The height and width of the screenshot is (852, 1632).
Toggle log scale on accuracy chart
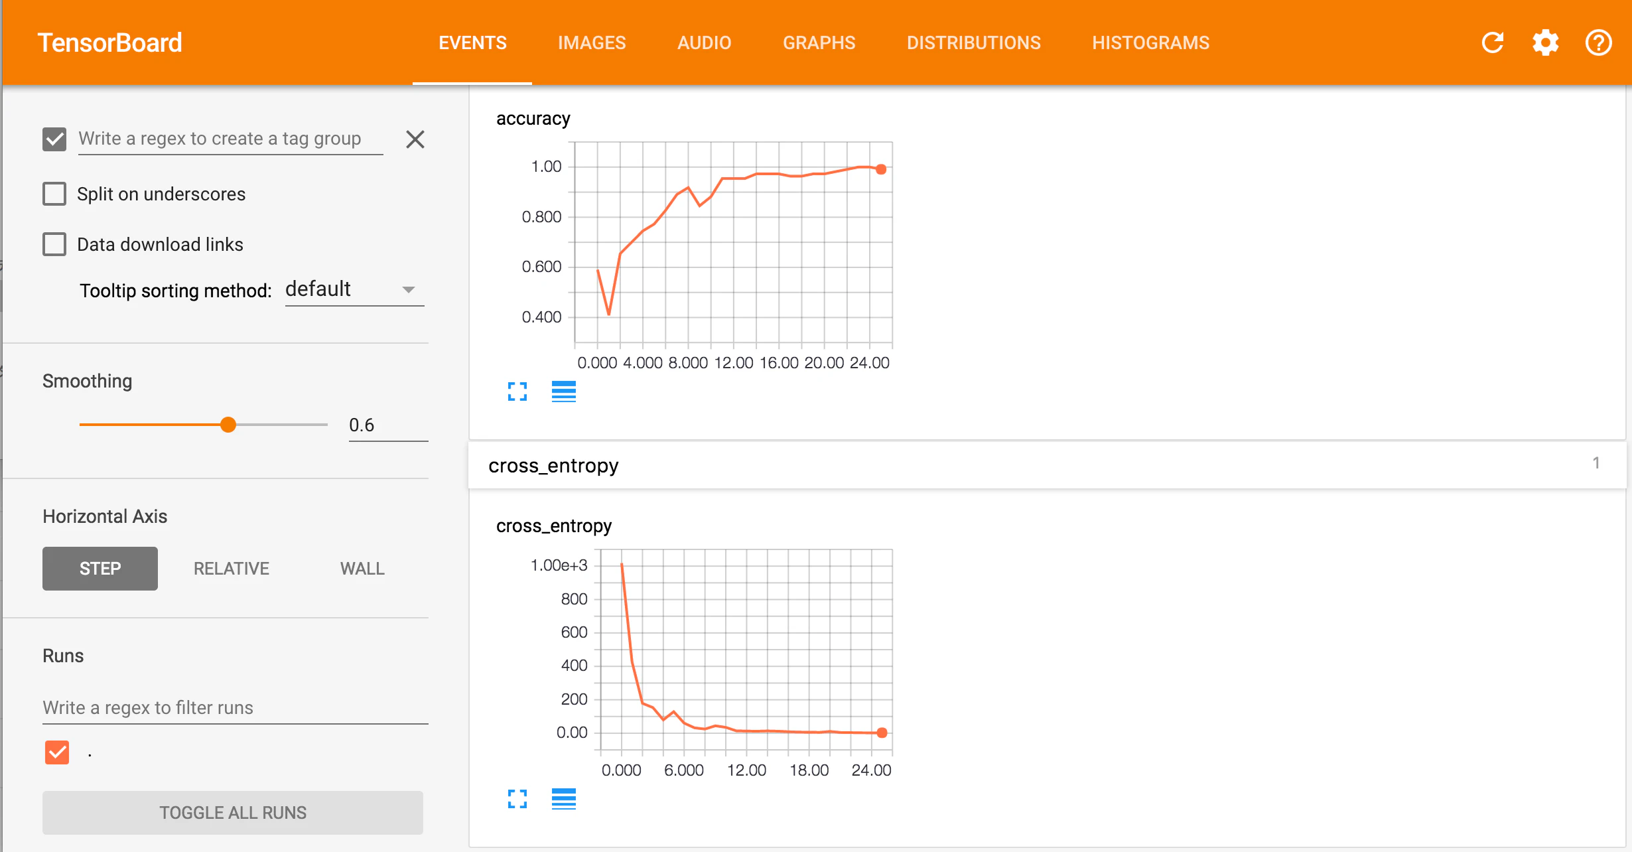(x=564, y=391)
